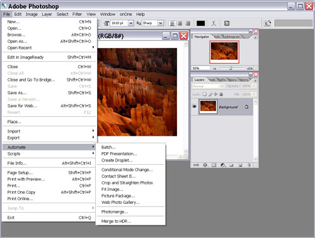
Task: Add layer mask icon
Action: (214, 165)
